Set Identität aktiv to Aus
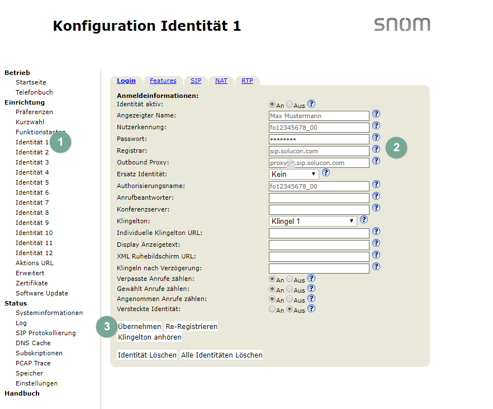The height and width of the screenshot is (409, 493). tap(290, 104)
